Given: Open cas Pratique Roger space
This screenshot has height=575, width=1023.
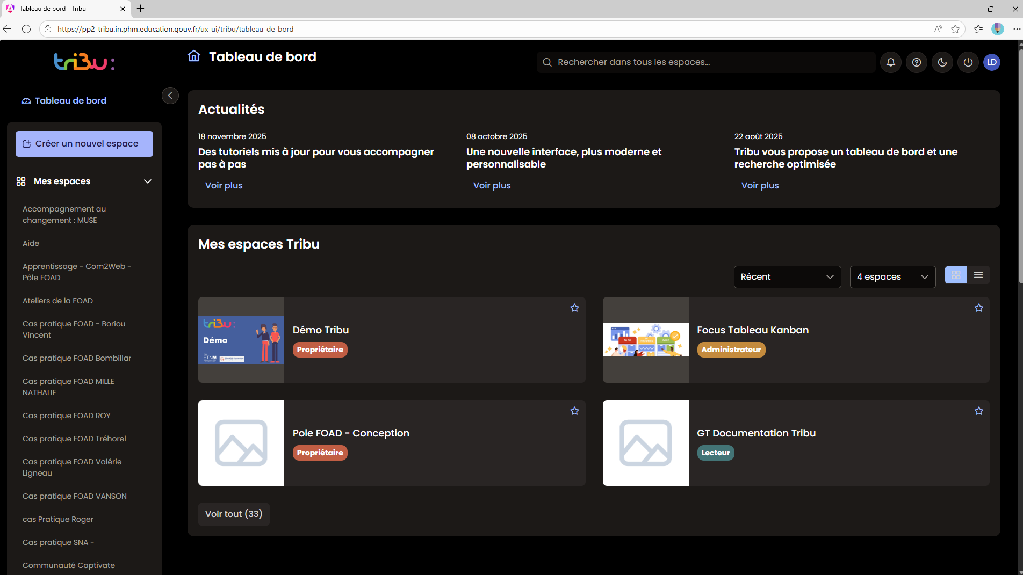Looking at the screenshot, I should tap(58, 519).
